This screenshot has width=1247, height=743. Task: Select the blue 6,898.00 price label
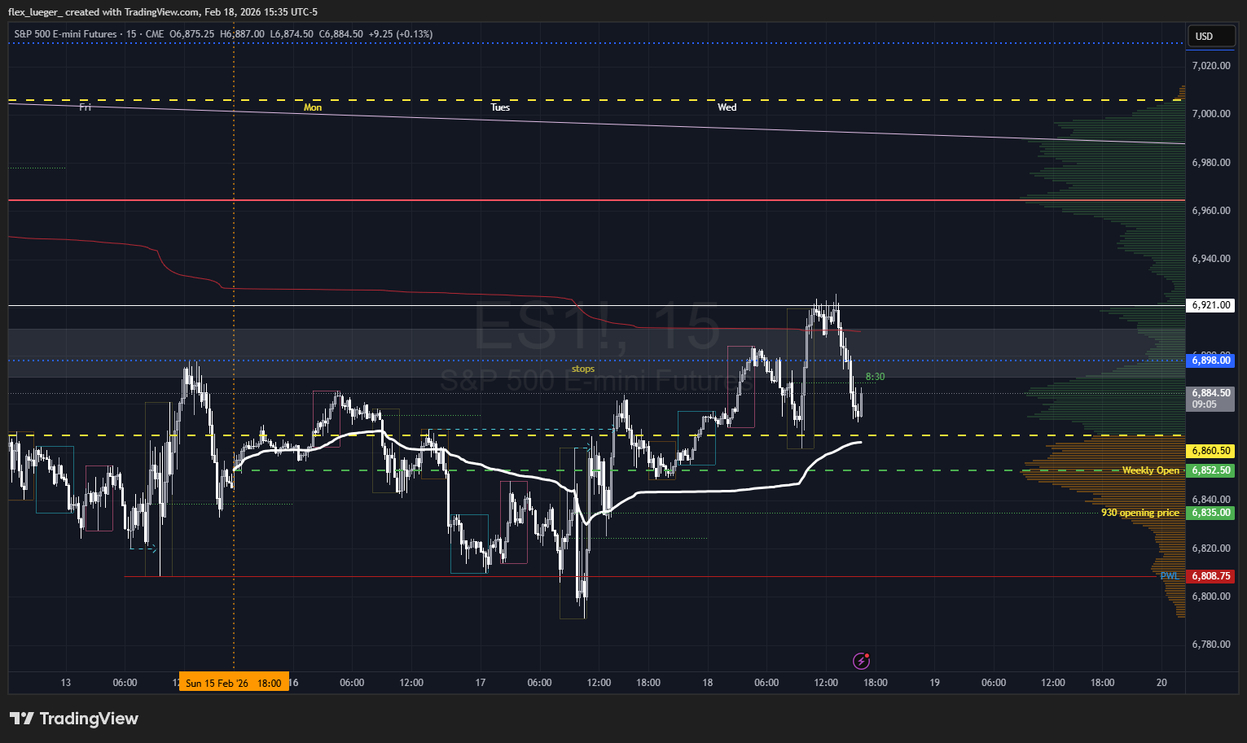point(1210,361)
